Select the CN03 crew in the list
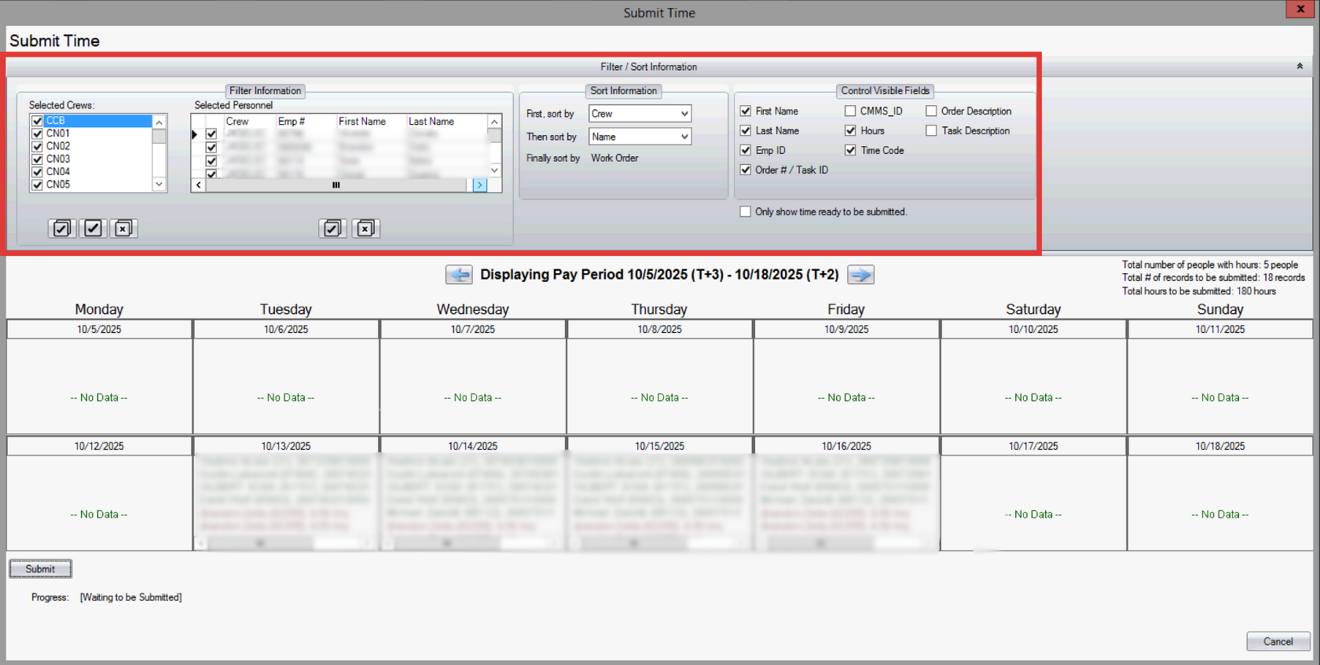 click(58, 159)
